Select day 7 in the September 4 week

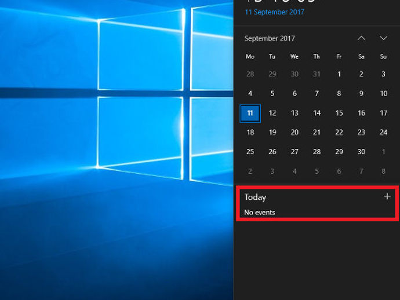tap(317, 94)
